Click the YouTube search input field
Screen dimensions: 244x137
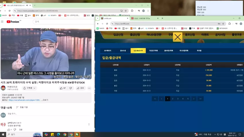click(x=64, y=21)
